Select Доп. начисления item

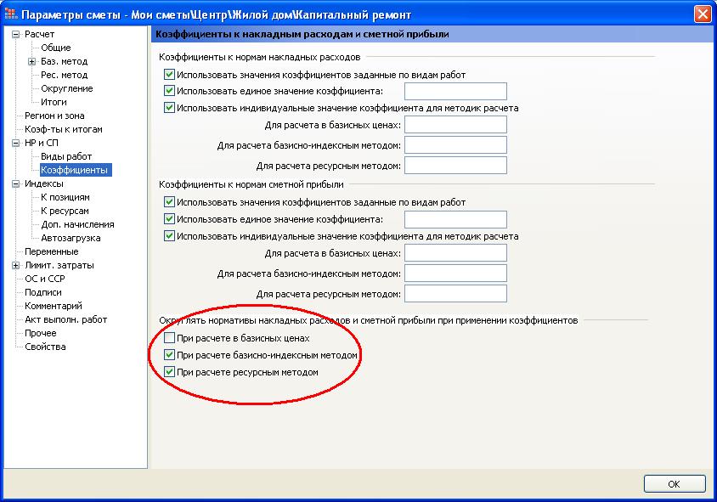[77, 224]
